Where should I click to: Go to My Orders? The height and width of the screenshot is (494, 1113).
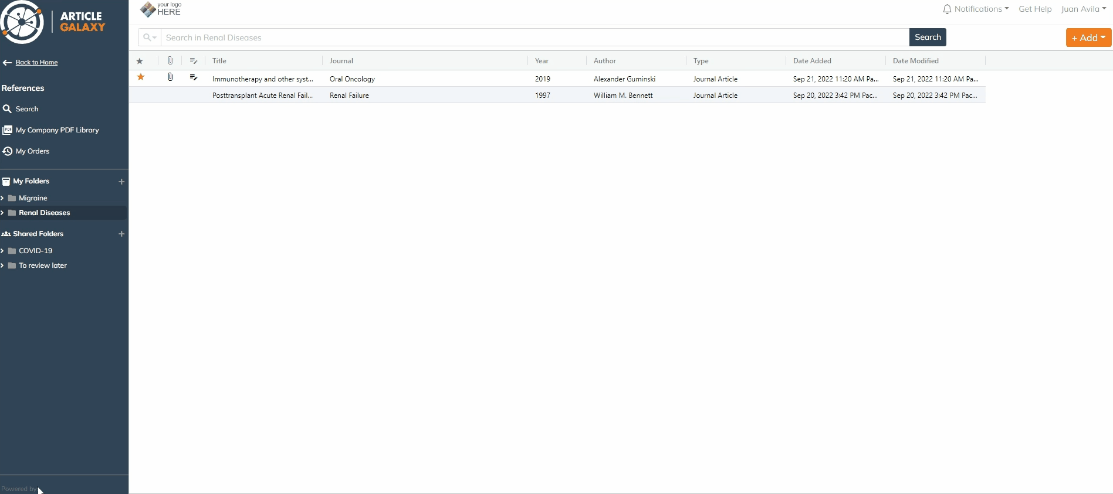pos(32,151)
